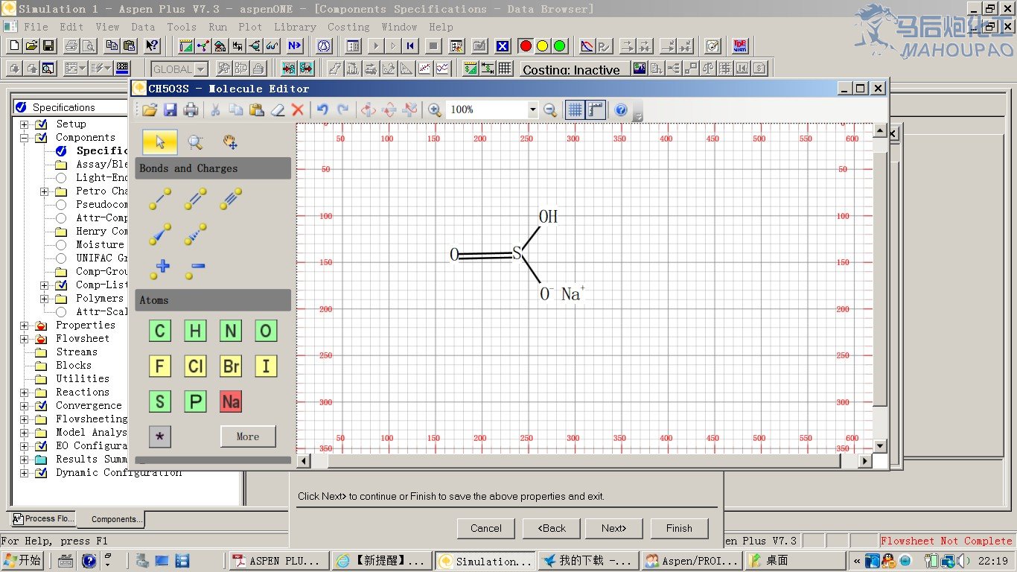The height and width of the screenshot is (572, 1017).
Task: Open the 100% zoom level dropdown
Action: click(532, 110)
